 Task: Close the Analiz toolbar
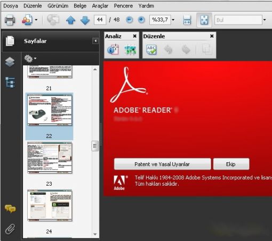(135, 36)
